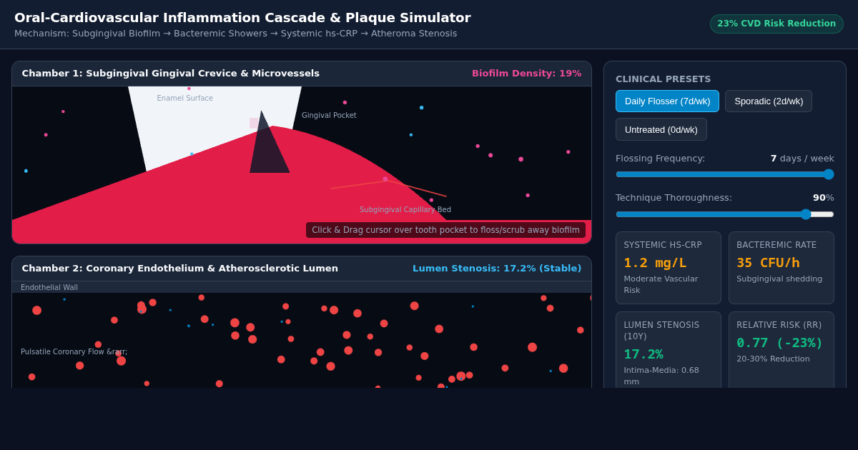This screenshot has height=450, width=858.
Task: Click the '7 days / week' value
Action: click(x=802, y=159)
